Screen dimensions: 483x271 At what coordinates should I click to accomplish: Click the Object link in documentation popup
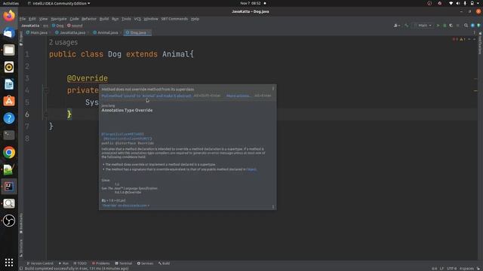click(251, 169)
